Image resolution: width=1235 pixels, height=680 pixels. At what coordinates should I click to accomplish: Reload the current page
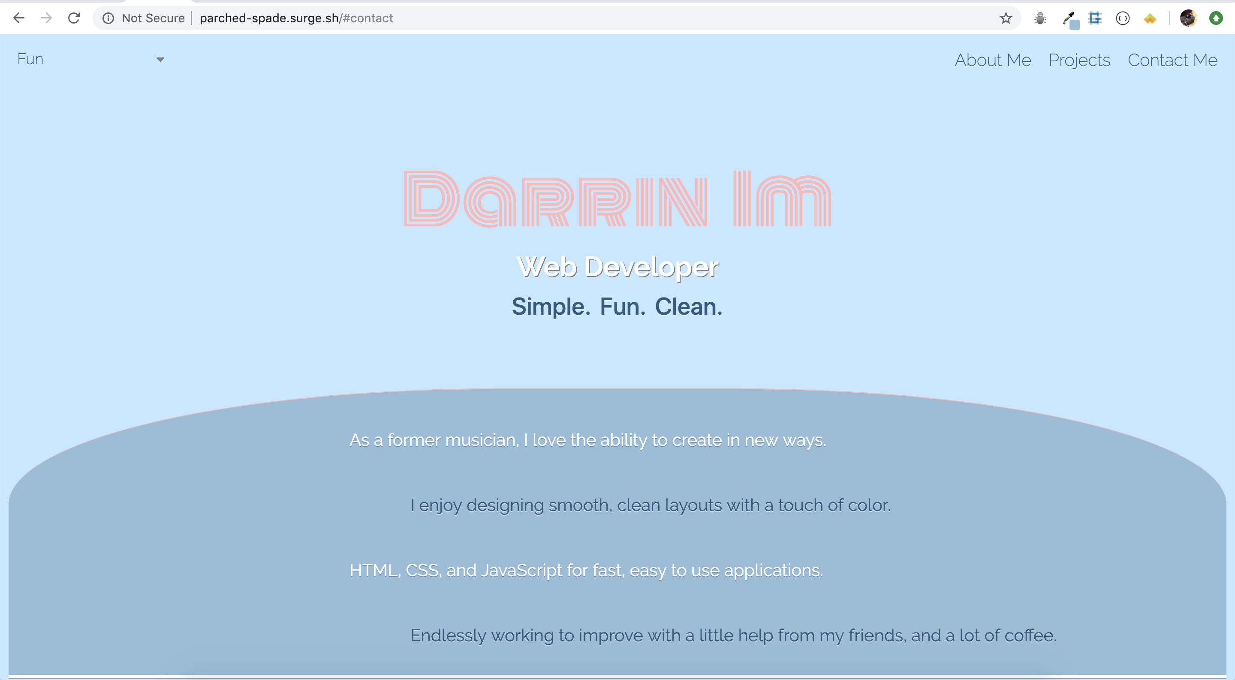pyautogui.click(x=74, y=18)
